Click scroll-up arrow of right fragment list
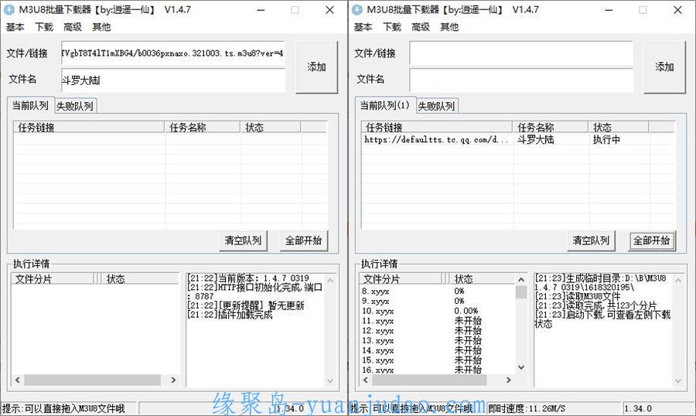The width and height of the screenshot is (696, 416). tap(520, 278)
